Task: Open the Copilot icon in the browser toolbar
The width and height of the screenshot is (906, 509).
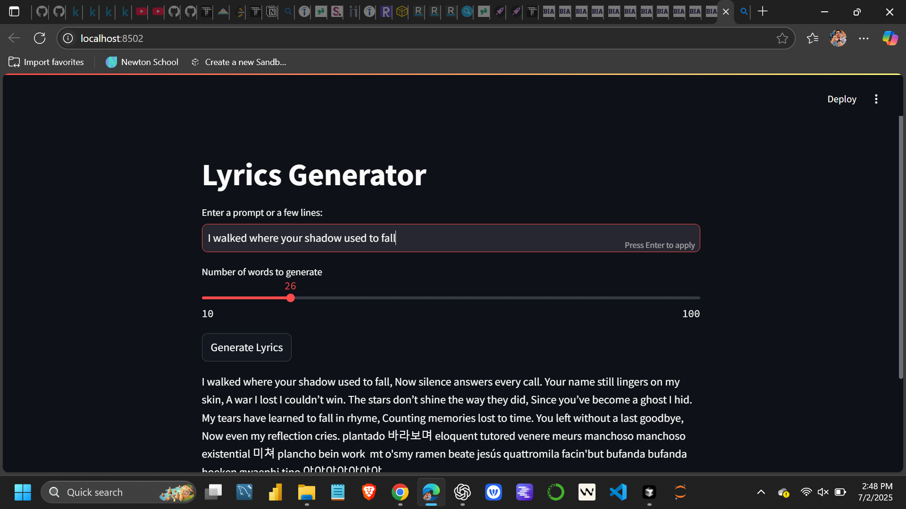Action: (x=890, y=38)
